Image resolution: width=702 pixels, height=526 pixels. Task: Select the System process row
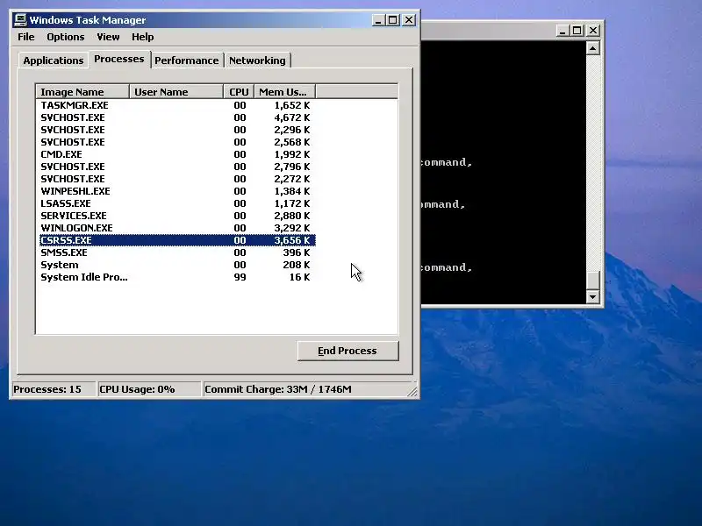pyautogui.click(x=177, y=265)
